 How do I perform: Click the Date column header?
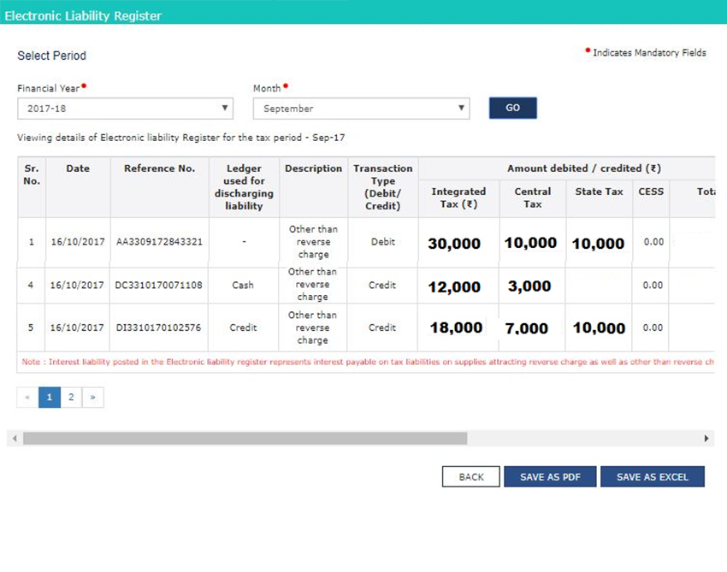pos(78,169)
